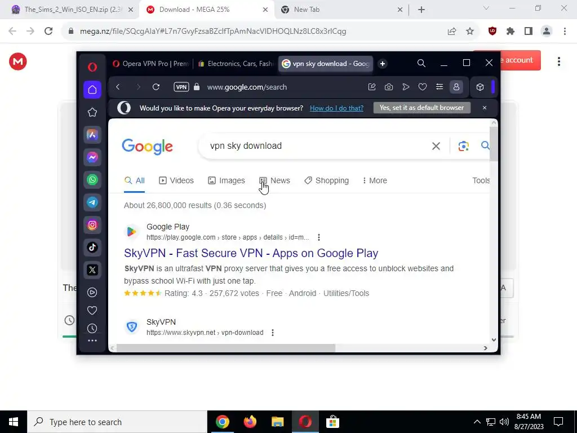577x433 pixels.
Task: Open Opera extensions cube icon
Action: tap(480, 87)
